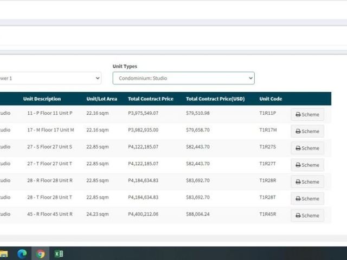Click printer icon on T1R28T Scheme button

298,199
